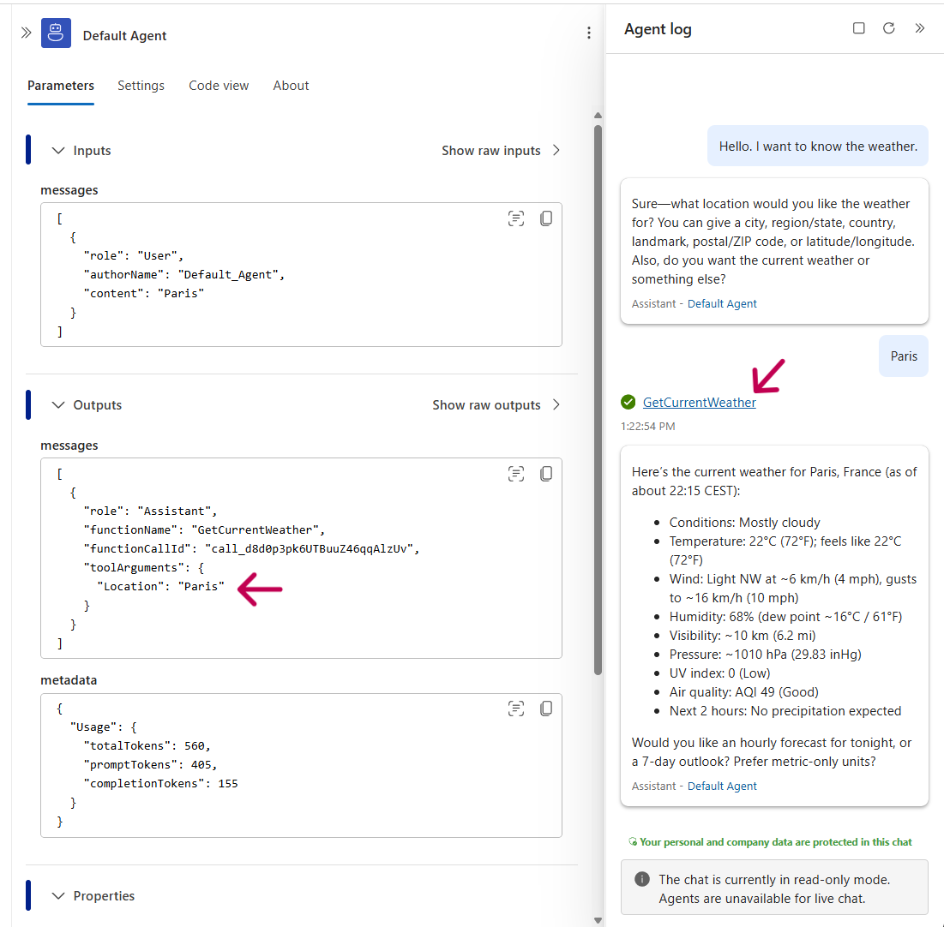Click Show raw inputs

490,150
